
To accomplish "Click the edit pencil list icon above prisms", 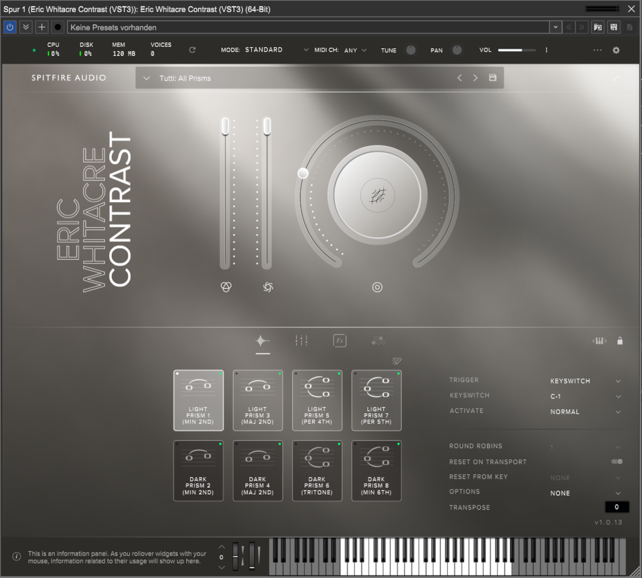I will pyautogui.click(x=396, y=361).
